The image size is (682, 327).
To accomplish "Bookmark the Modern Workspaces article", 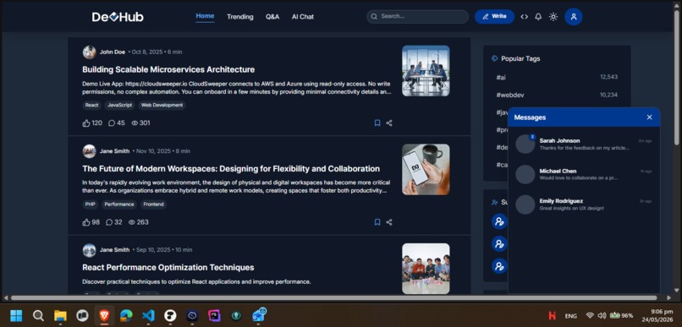I will pos(377,222).
